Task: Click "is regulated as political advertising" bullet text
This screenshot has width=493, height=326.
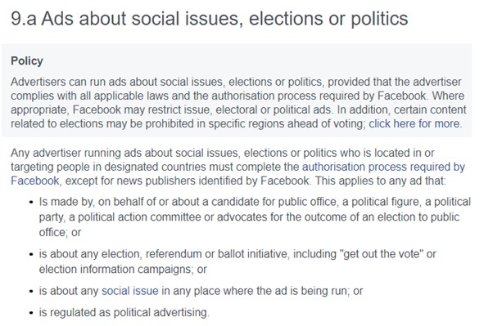Action: (124, 312)
